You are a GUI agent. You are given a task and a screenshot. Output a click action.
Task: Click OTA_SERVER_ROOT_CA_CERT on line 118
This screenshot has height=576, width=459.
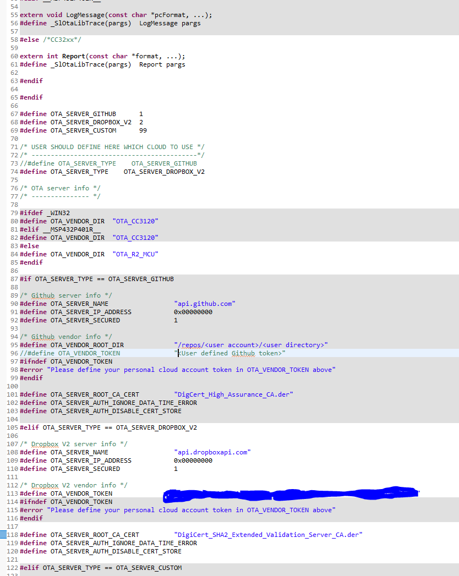tap(95, 535)
